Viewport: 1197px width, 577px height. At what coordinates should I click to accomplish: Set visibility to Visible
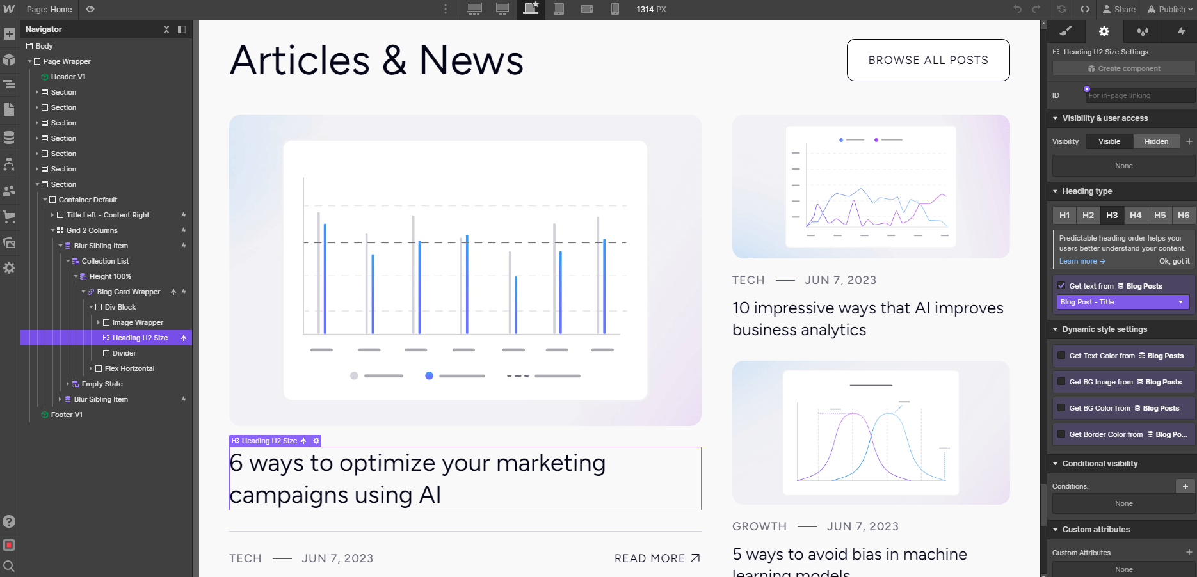click(x=1108, y=141)
